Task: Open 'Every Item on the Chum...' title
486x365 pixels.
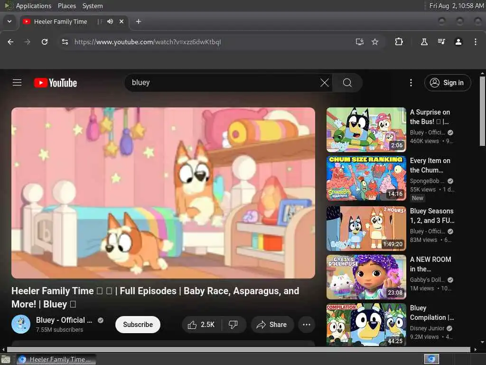Action: click(x=430, y=165)
